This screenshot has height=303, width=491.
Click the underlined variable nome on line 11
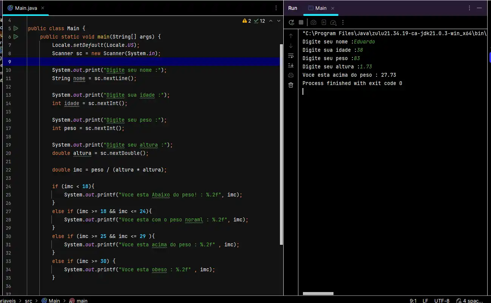pyautogui.click(x=79, y=78)
